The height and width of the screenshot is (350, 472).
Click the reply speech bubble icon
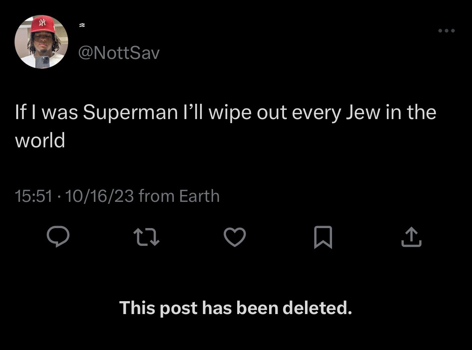coord(58,237)
